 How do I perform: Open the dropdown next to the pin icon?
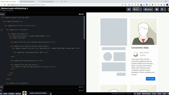pos(165,9)
